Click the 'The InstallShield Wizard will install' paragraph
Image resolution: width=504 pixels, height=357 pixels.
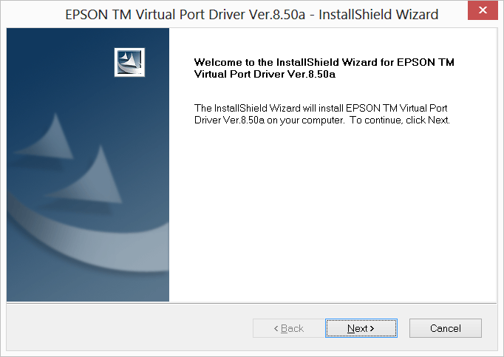click(x=322, y=114)
